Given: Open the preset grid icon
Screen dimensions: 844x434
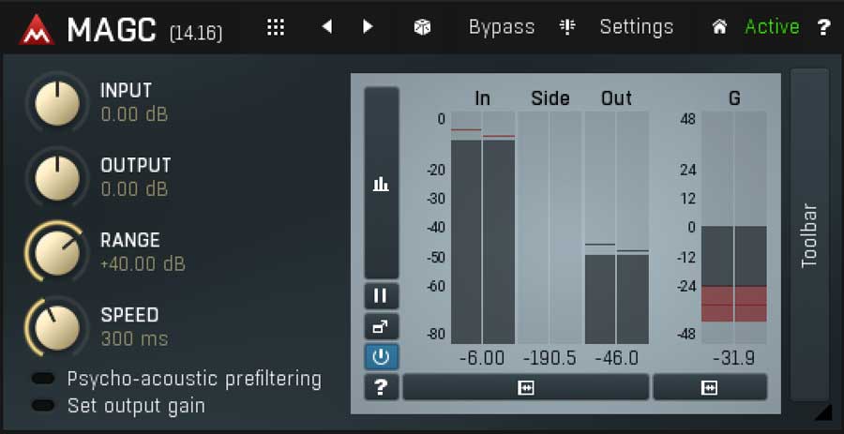Looking at the screenshot, I should (275, 27).
